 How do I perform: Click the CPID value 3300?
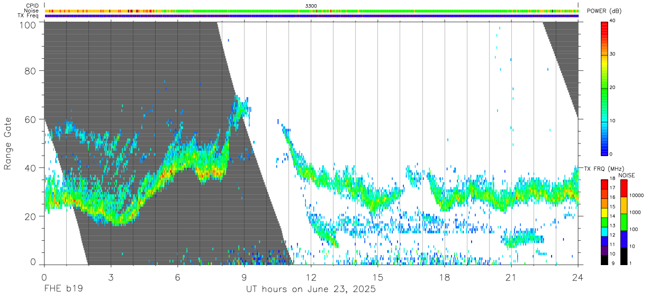coord(311,5)
